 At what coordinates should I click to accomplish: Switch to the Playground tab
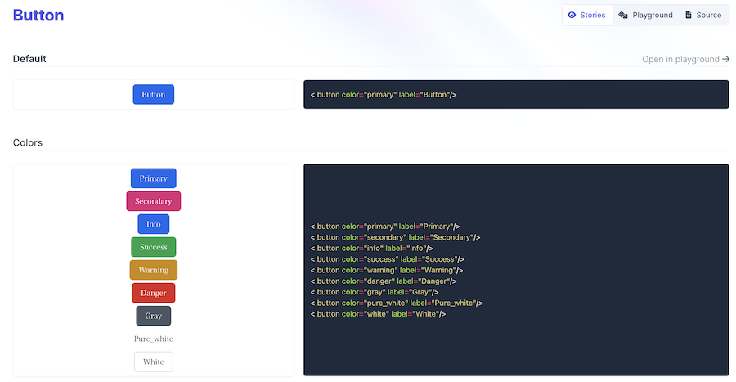[645, 15]
